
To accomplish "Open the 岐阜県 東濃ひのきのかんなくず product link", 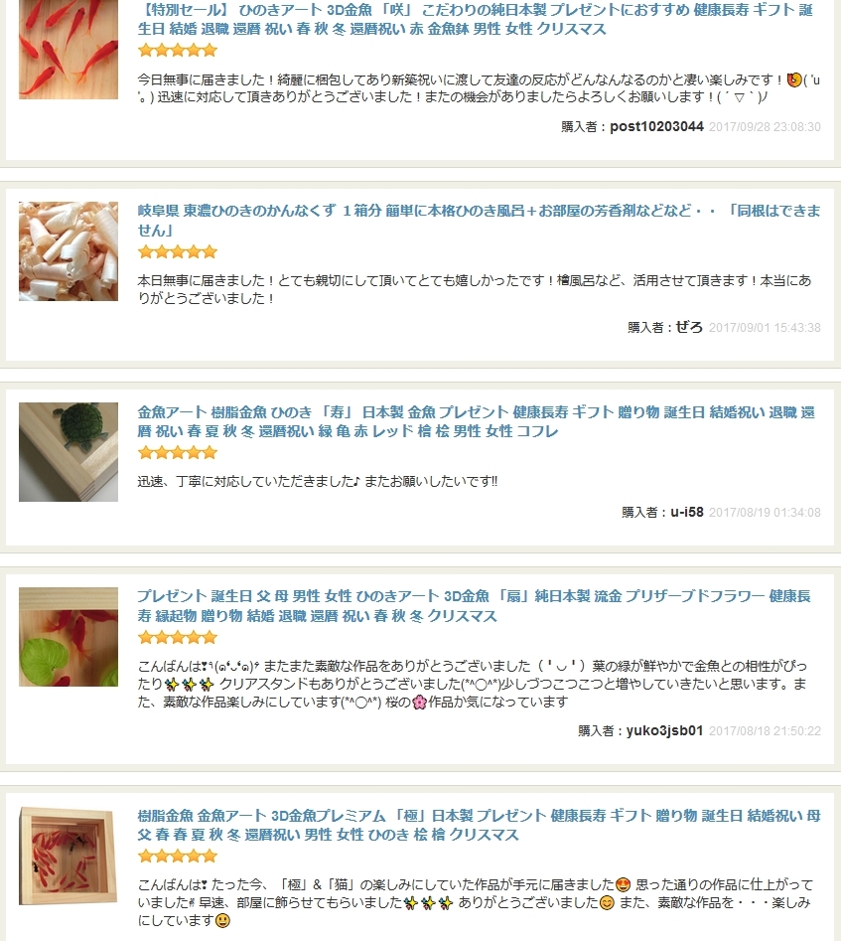I will pos(479,221).
